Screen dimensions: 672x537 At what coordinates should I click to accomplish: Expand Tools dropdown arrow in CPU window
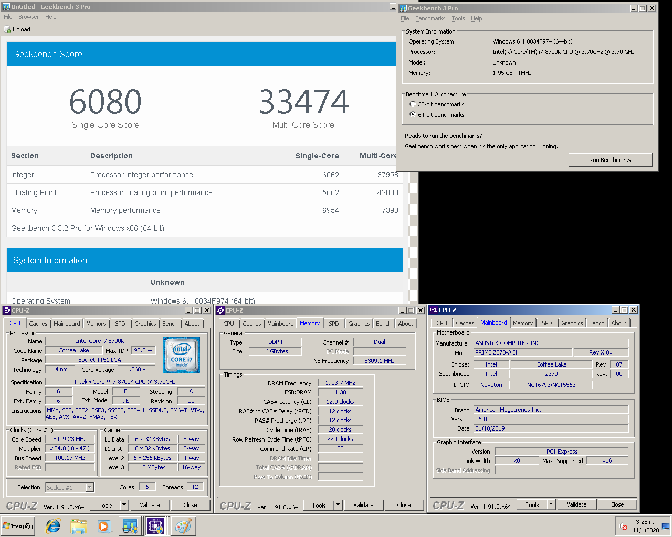tap(124, 505)
